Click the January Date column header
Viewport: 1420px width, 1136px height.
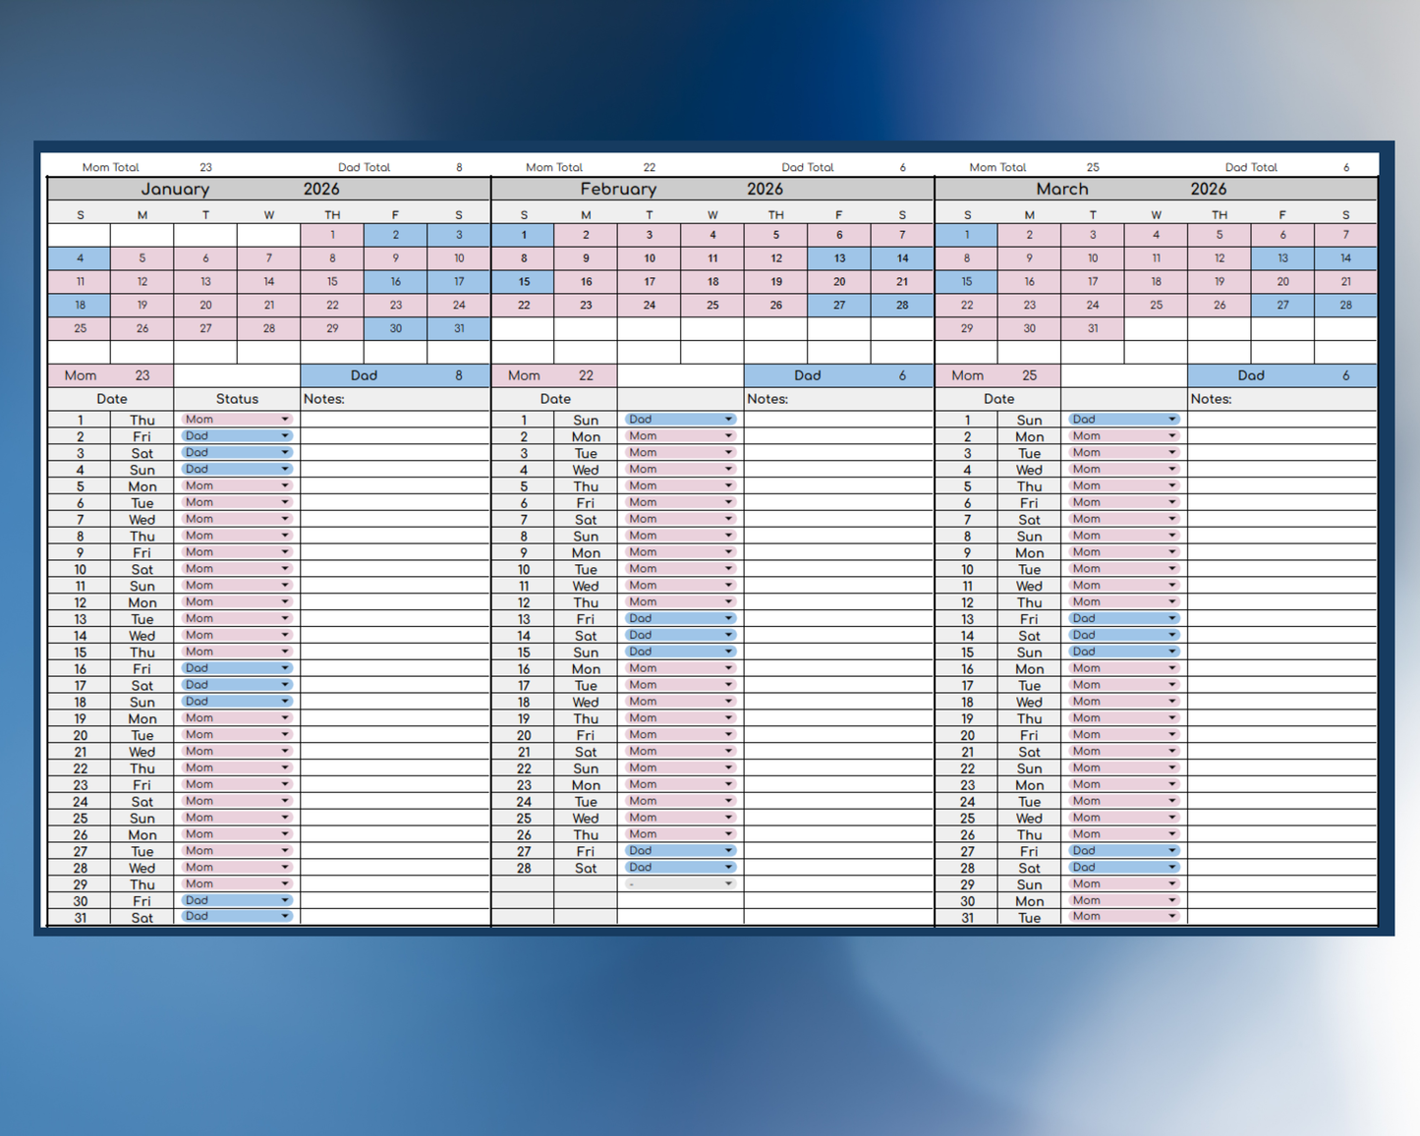coord(111,399)
